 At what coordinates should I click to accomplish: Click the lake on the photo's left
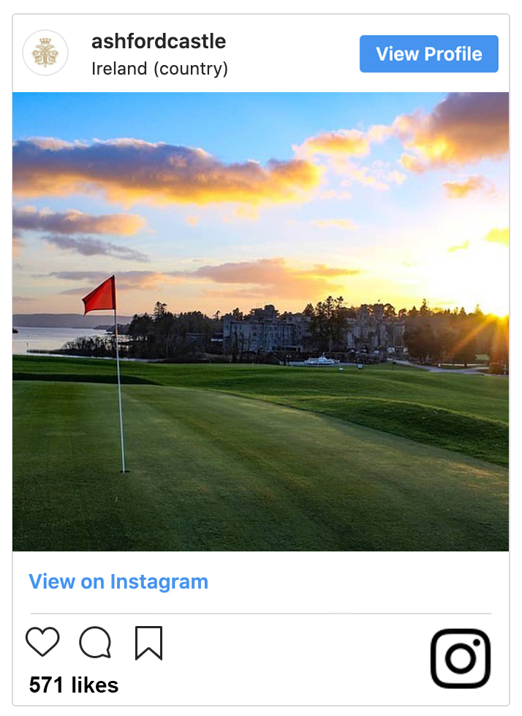tap(51, 338)
